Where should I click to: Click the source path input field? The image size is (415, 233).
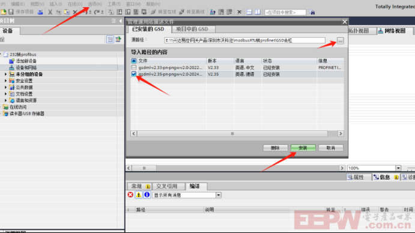coord(245,40)
